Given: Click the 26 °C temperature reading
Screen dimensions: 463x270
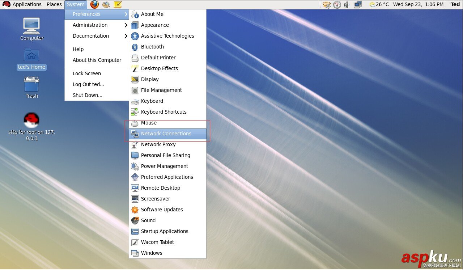Looking at the screenshot, I should pos(382,4).
